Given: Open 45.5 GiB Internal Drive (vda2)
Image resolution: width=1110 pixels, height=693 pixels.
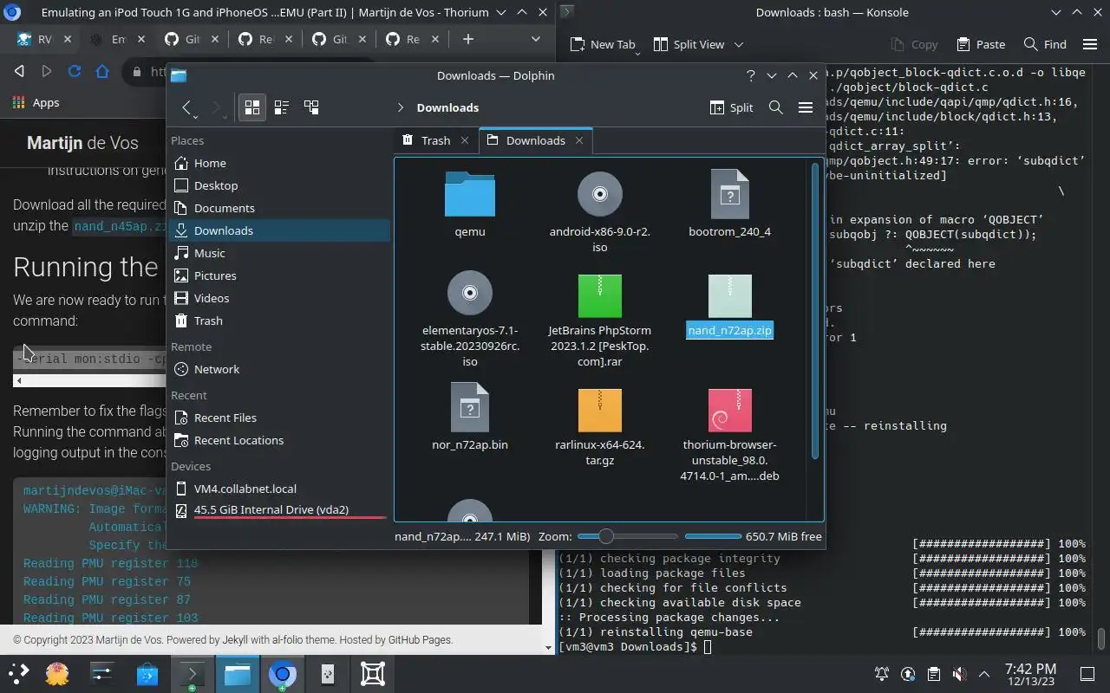Looking at the screenshot, I should [279, 509].
